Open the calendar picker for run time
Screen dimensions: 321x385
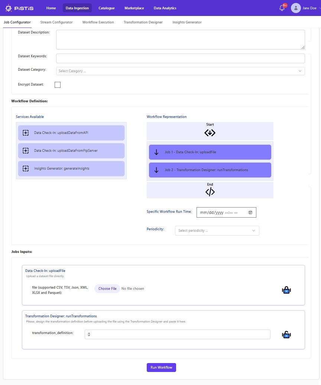point(250,212)
